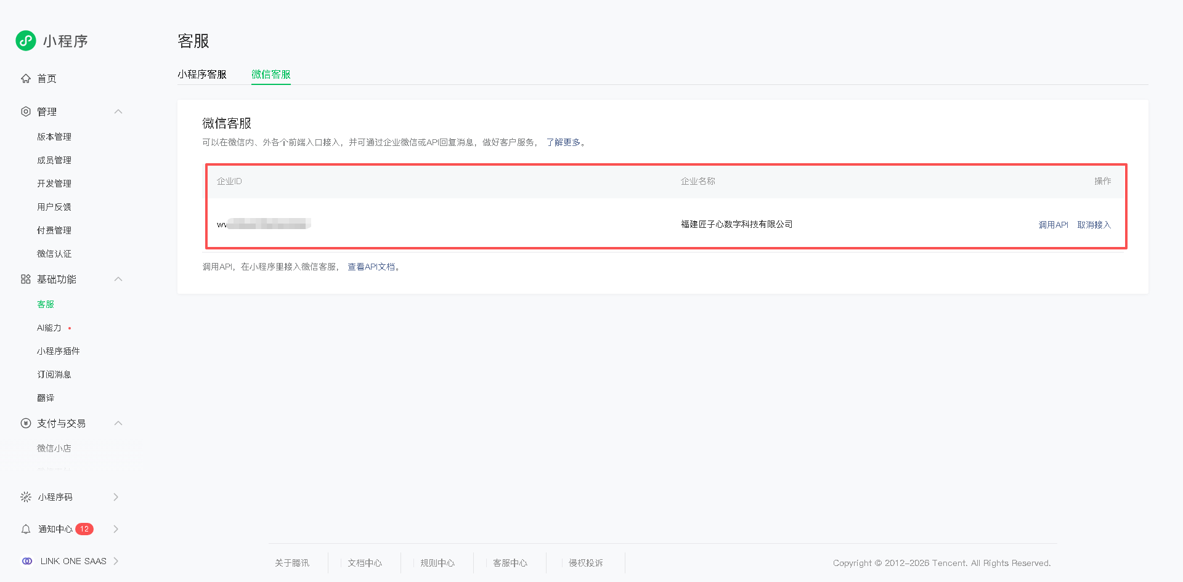
Task: Click the Tencent copyright text
Action: point(942,563)
